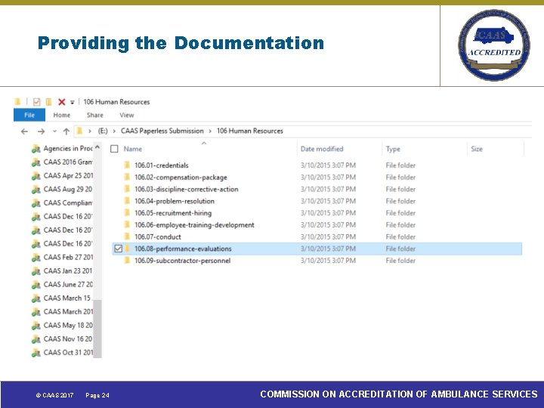Click the CAAS Nov 16 shared-folder icon
Image resolution: width=544 pixels, height=408 pixels.
[36, 339]
